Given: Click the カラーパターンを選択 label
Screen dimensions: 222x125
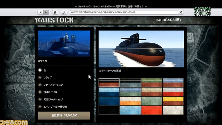Looking at the screenshot, I should 110,71.
